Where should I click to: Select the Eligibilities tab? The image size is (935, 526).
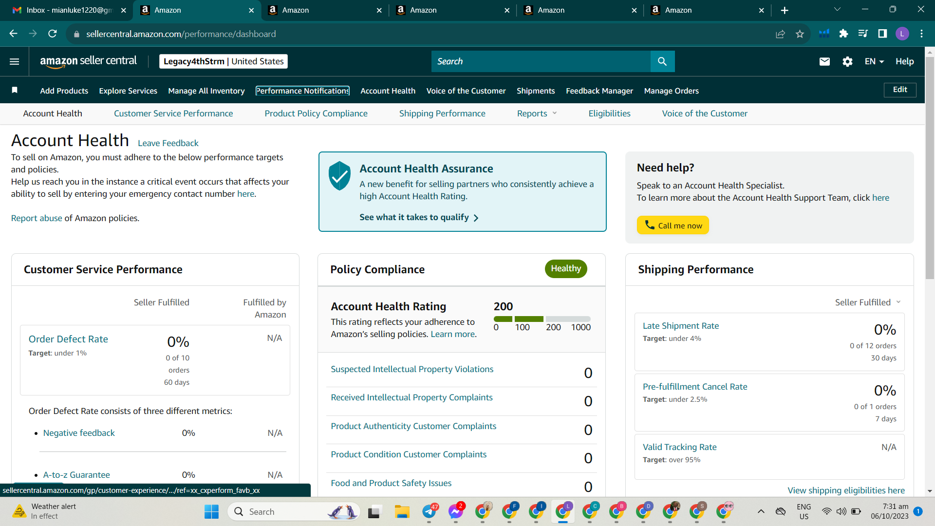(x=609, y=113)
